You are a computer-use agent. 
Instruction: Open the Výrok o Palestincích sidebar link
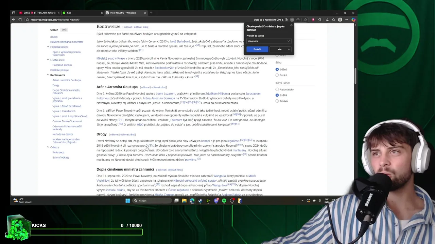coord(64,111)
